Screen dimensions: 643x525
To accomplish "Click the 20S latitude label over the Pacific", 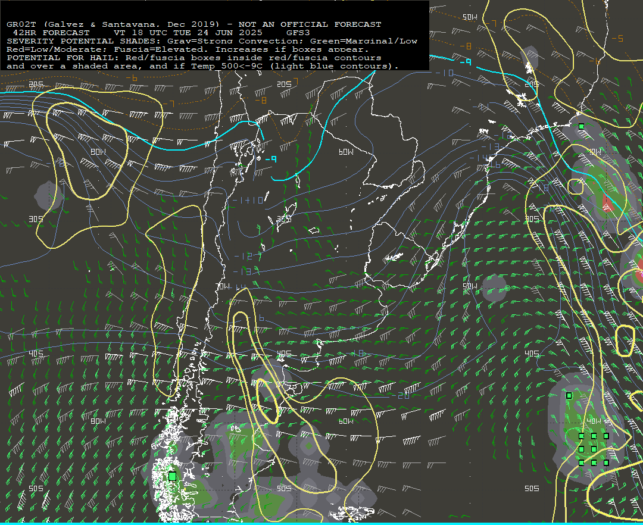I will [36, 84].
